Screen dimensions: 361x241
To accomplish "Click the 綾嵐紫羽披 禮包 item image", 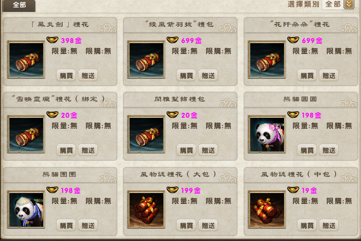I will click(146, 59).
